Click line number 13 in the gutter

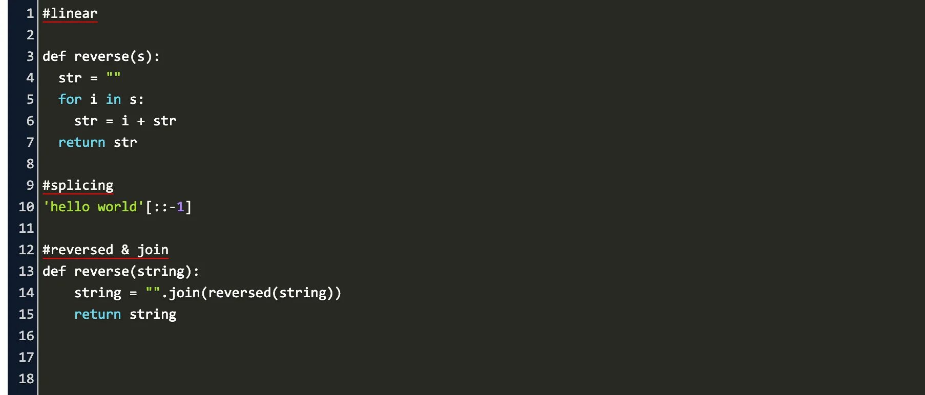pyautogui.click(x=26, y=271)
